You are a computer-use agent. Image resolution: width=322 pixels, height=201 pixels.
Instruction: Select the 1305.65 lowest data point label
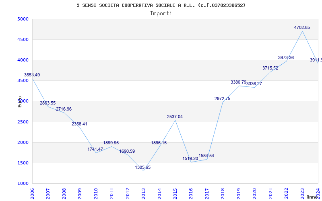(x=143, y=167)
